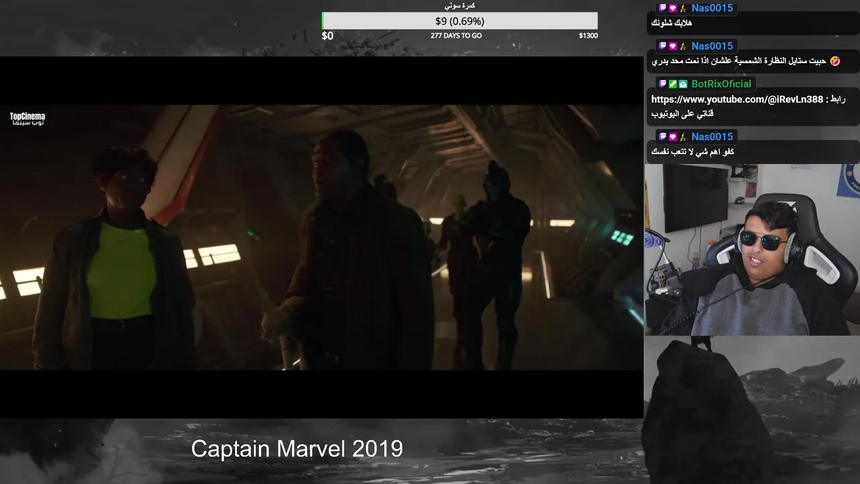Click the chat text 'قناتي على اليوتيوب'
The image size is (860, 484).
click(x=683, y=114)
